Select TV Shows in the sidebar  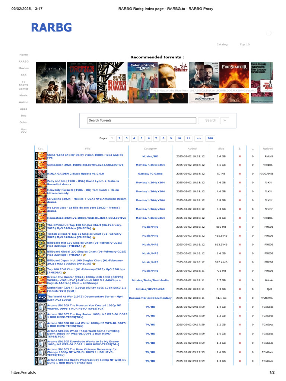pos(23,83)
